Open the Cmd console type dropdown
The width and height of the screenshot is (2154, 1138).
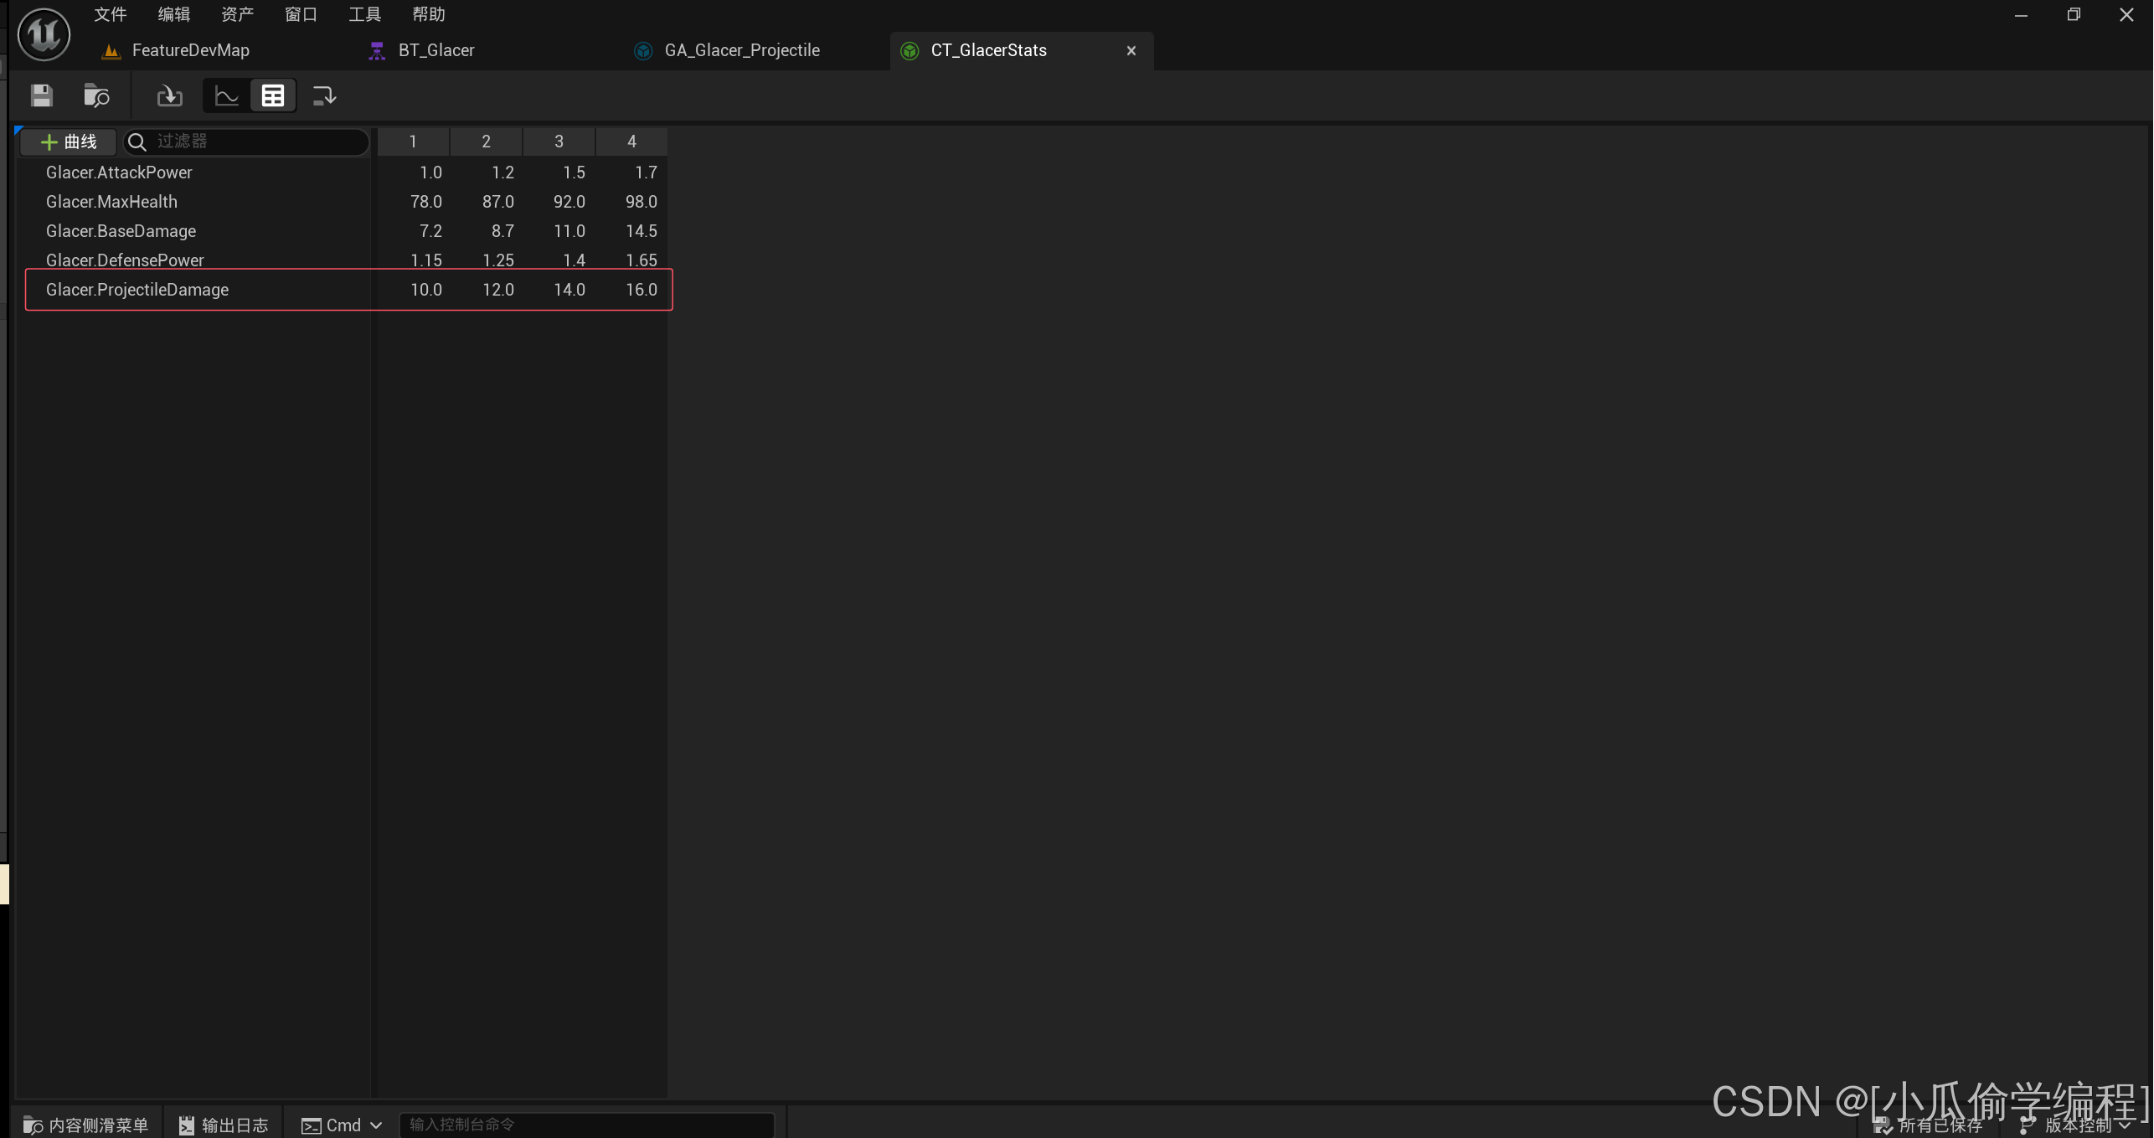[x=342, y=1125]
